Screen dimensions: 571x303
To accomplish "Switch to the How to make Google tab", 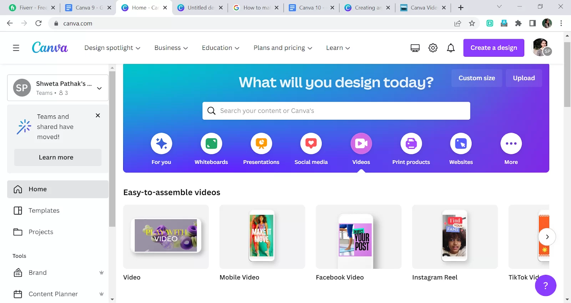I will pyautogui.click(x=256, y=7).
